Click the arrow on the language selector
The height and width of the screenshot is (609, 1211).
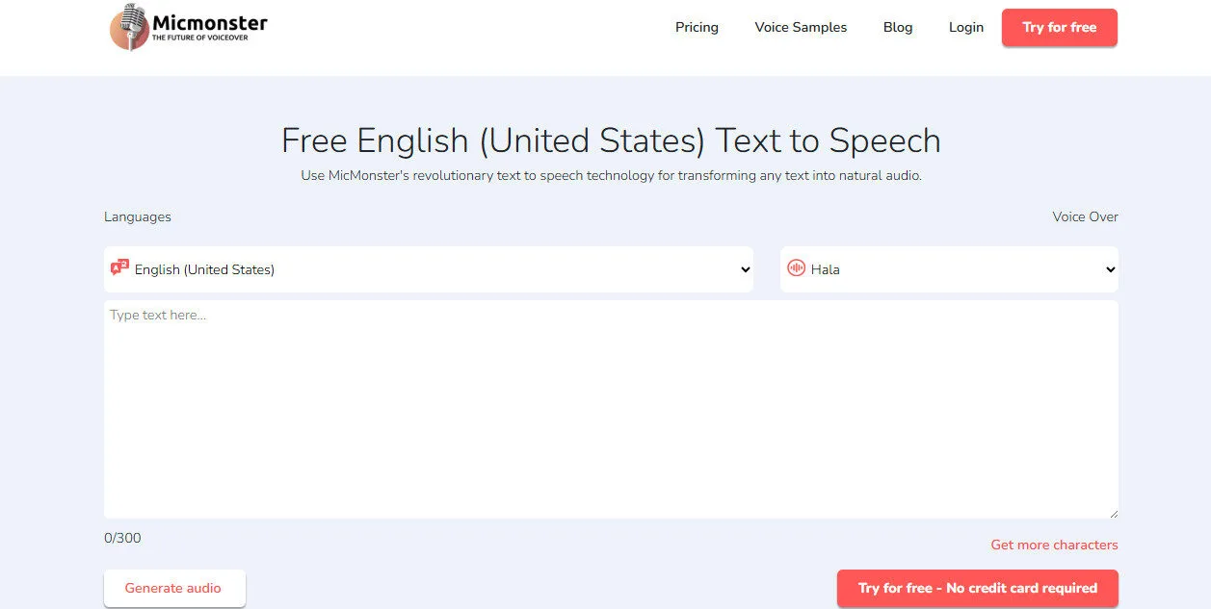745,270
